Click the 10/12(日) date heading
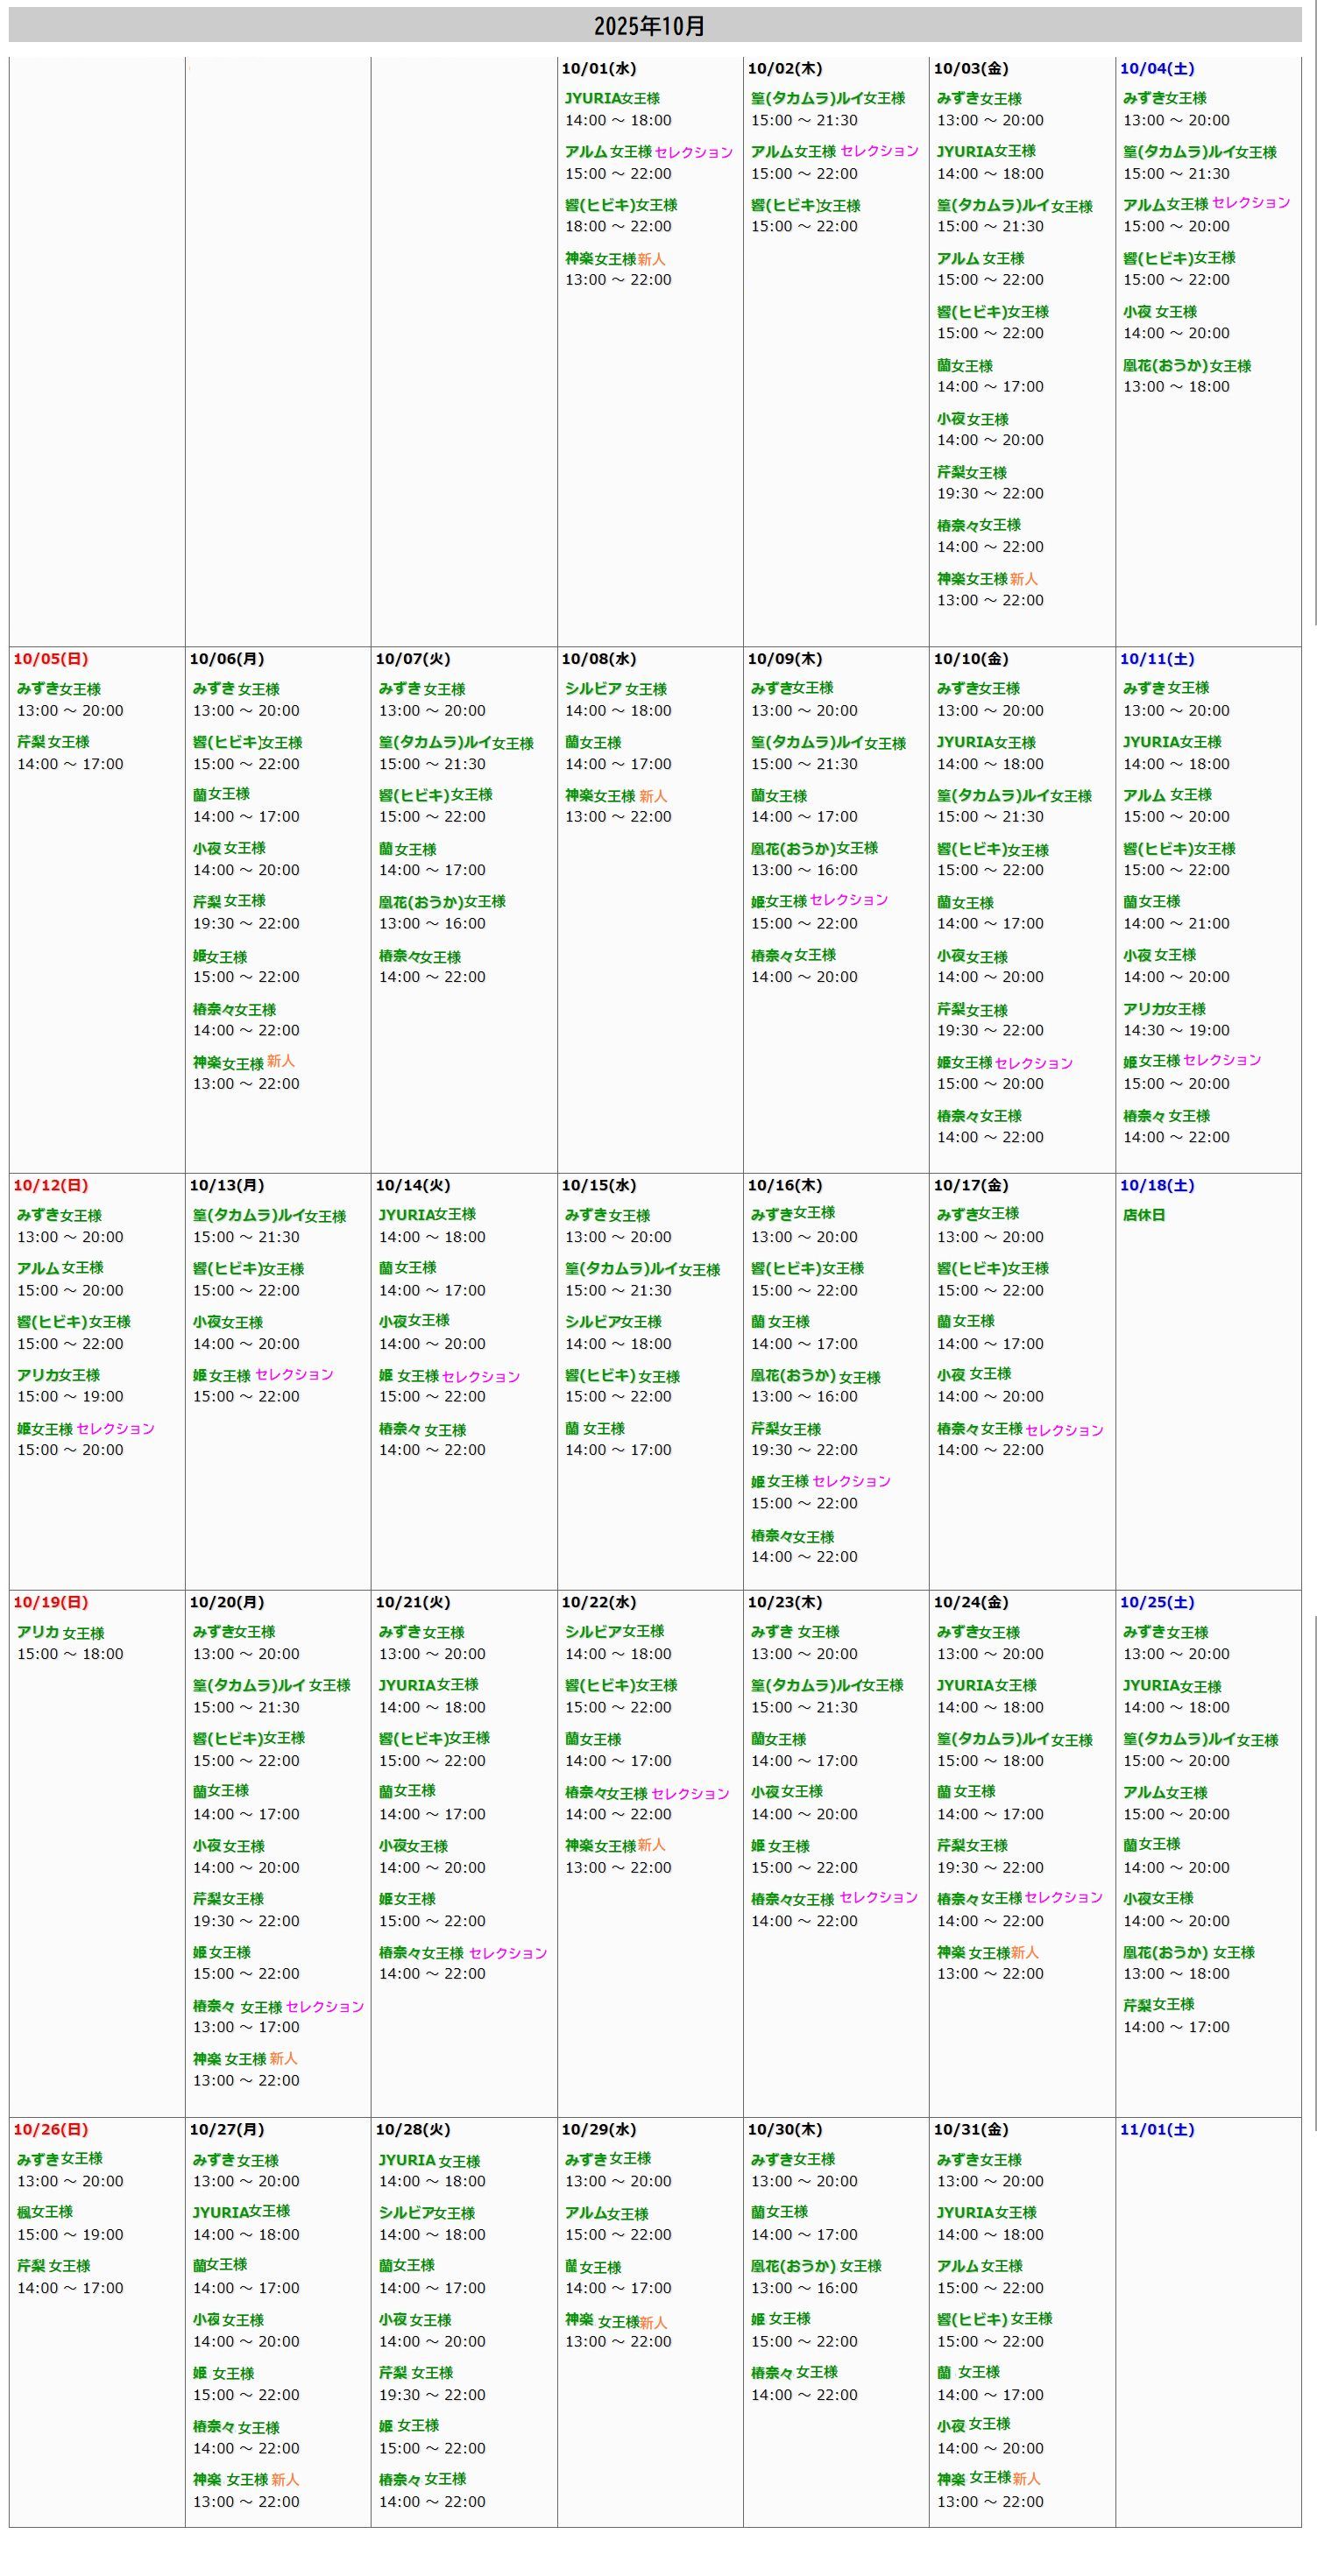This screenshot has height=2576, width=1317. pyautogui.click(x=50, y=1185)
